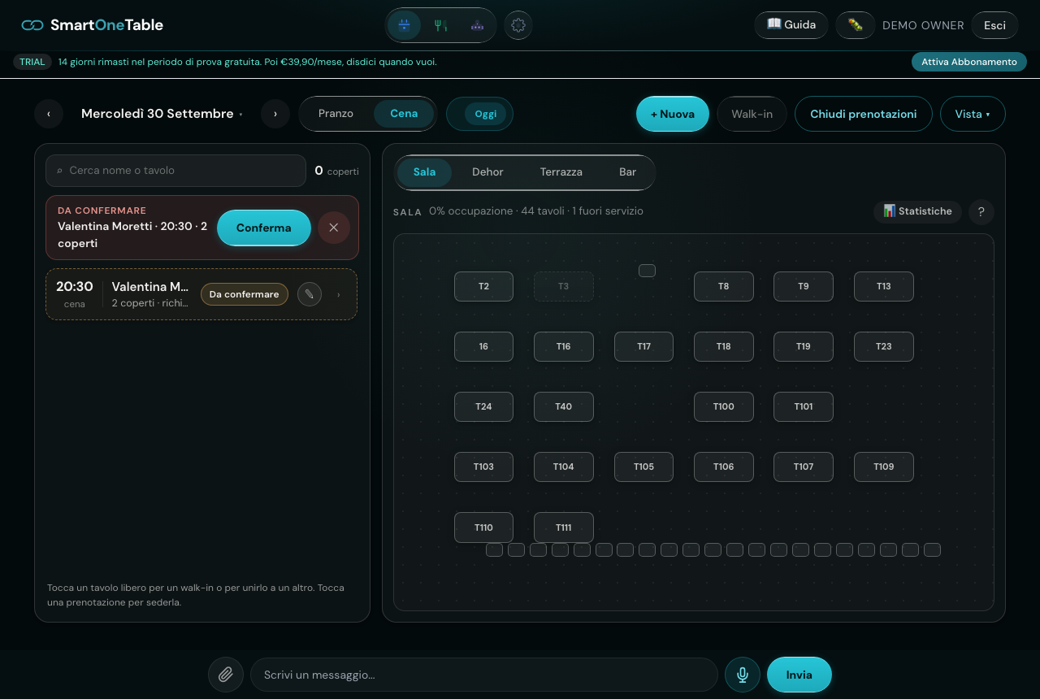Edit Valentina reservation with pencil icon
Image resolution: width=1040 pixels, height=699 pixels.
click(310, 294)
